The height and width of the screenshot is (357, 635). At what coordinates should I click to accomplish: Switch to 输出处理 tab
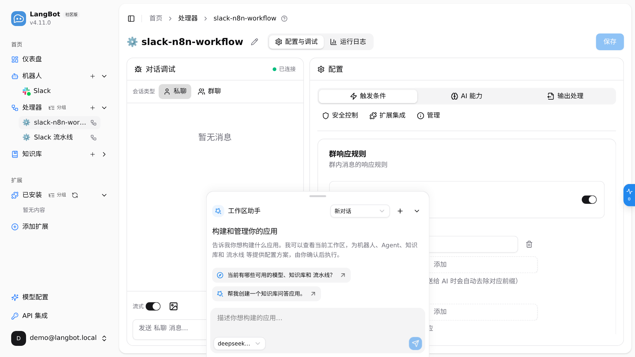[x=565, y=96]
